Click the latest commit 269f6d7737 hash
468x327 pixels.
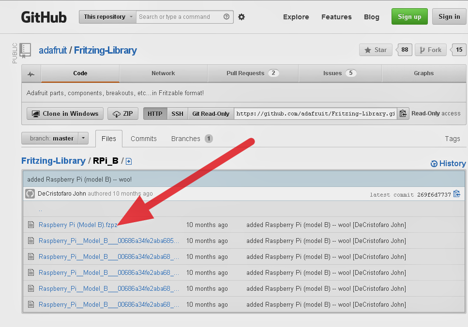(434, 195)
